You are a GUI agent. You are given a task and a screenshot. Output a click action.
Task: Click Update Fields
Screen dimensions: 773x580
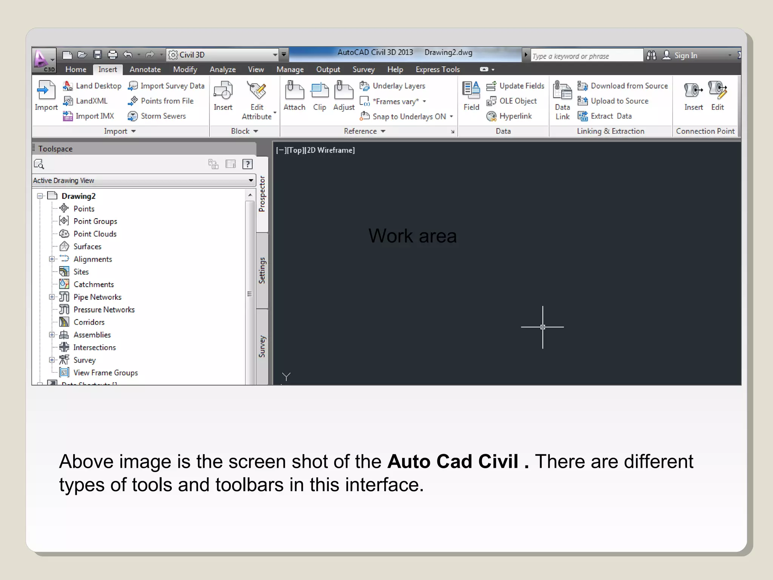[515, 86]
